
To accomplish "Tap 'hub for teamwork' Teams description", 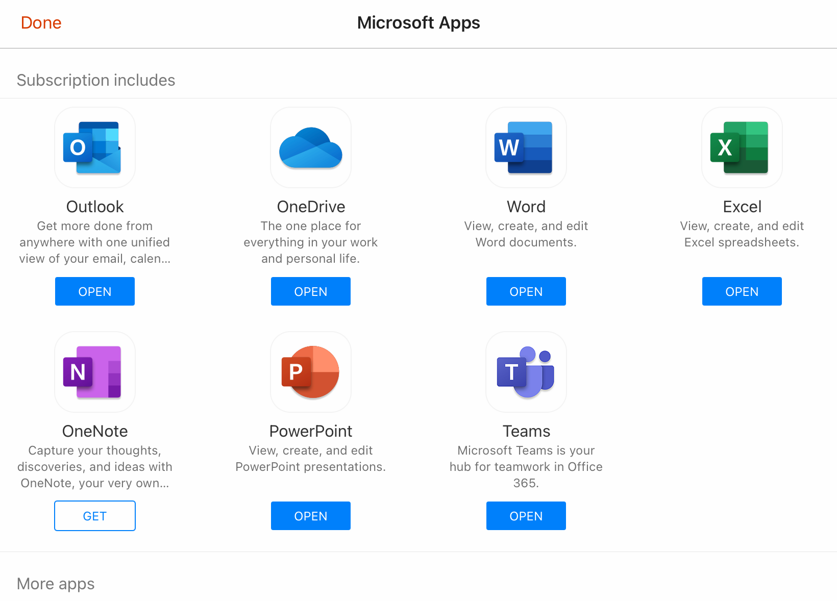I will coord(526,467).
